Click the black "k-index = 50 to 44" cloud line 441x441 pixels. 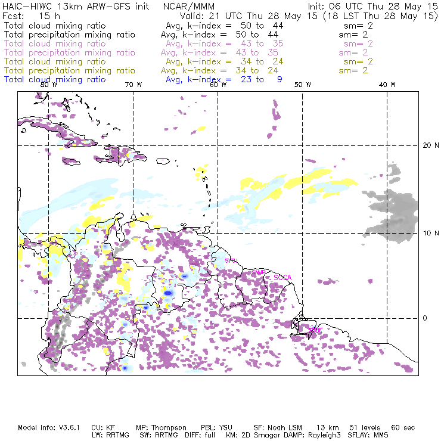pyautogui.click(x=235, y=26)
